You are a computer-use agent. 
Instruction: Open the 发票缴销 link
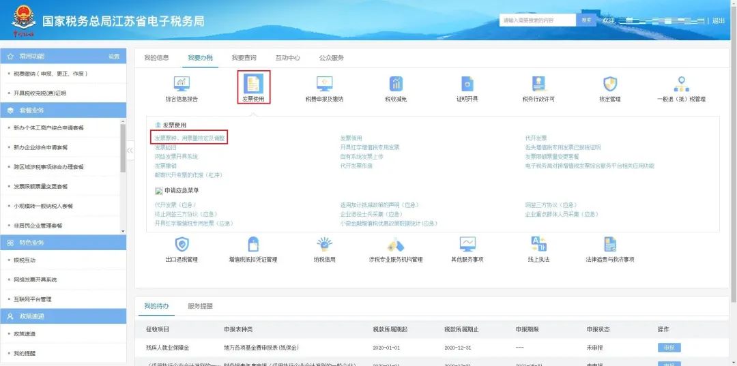[166, 166]
